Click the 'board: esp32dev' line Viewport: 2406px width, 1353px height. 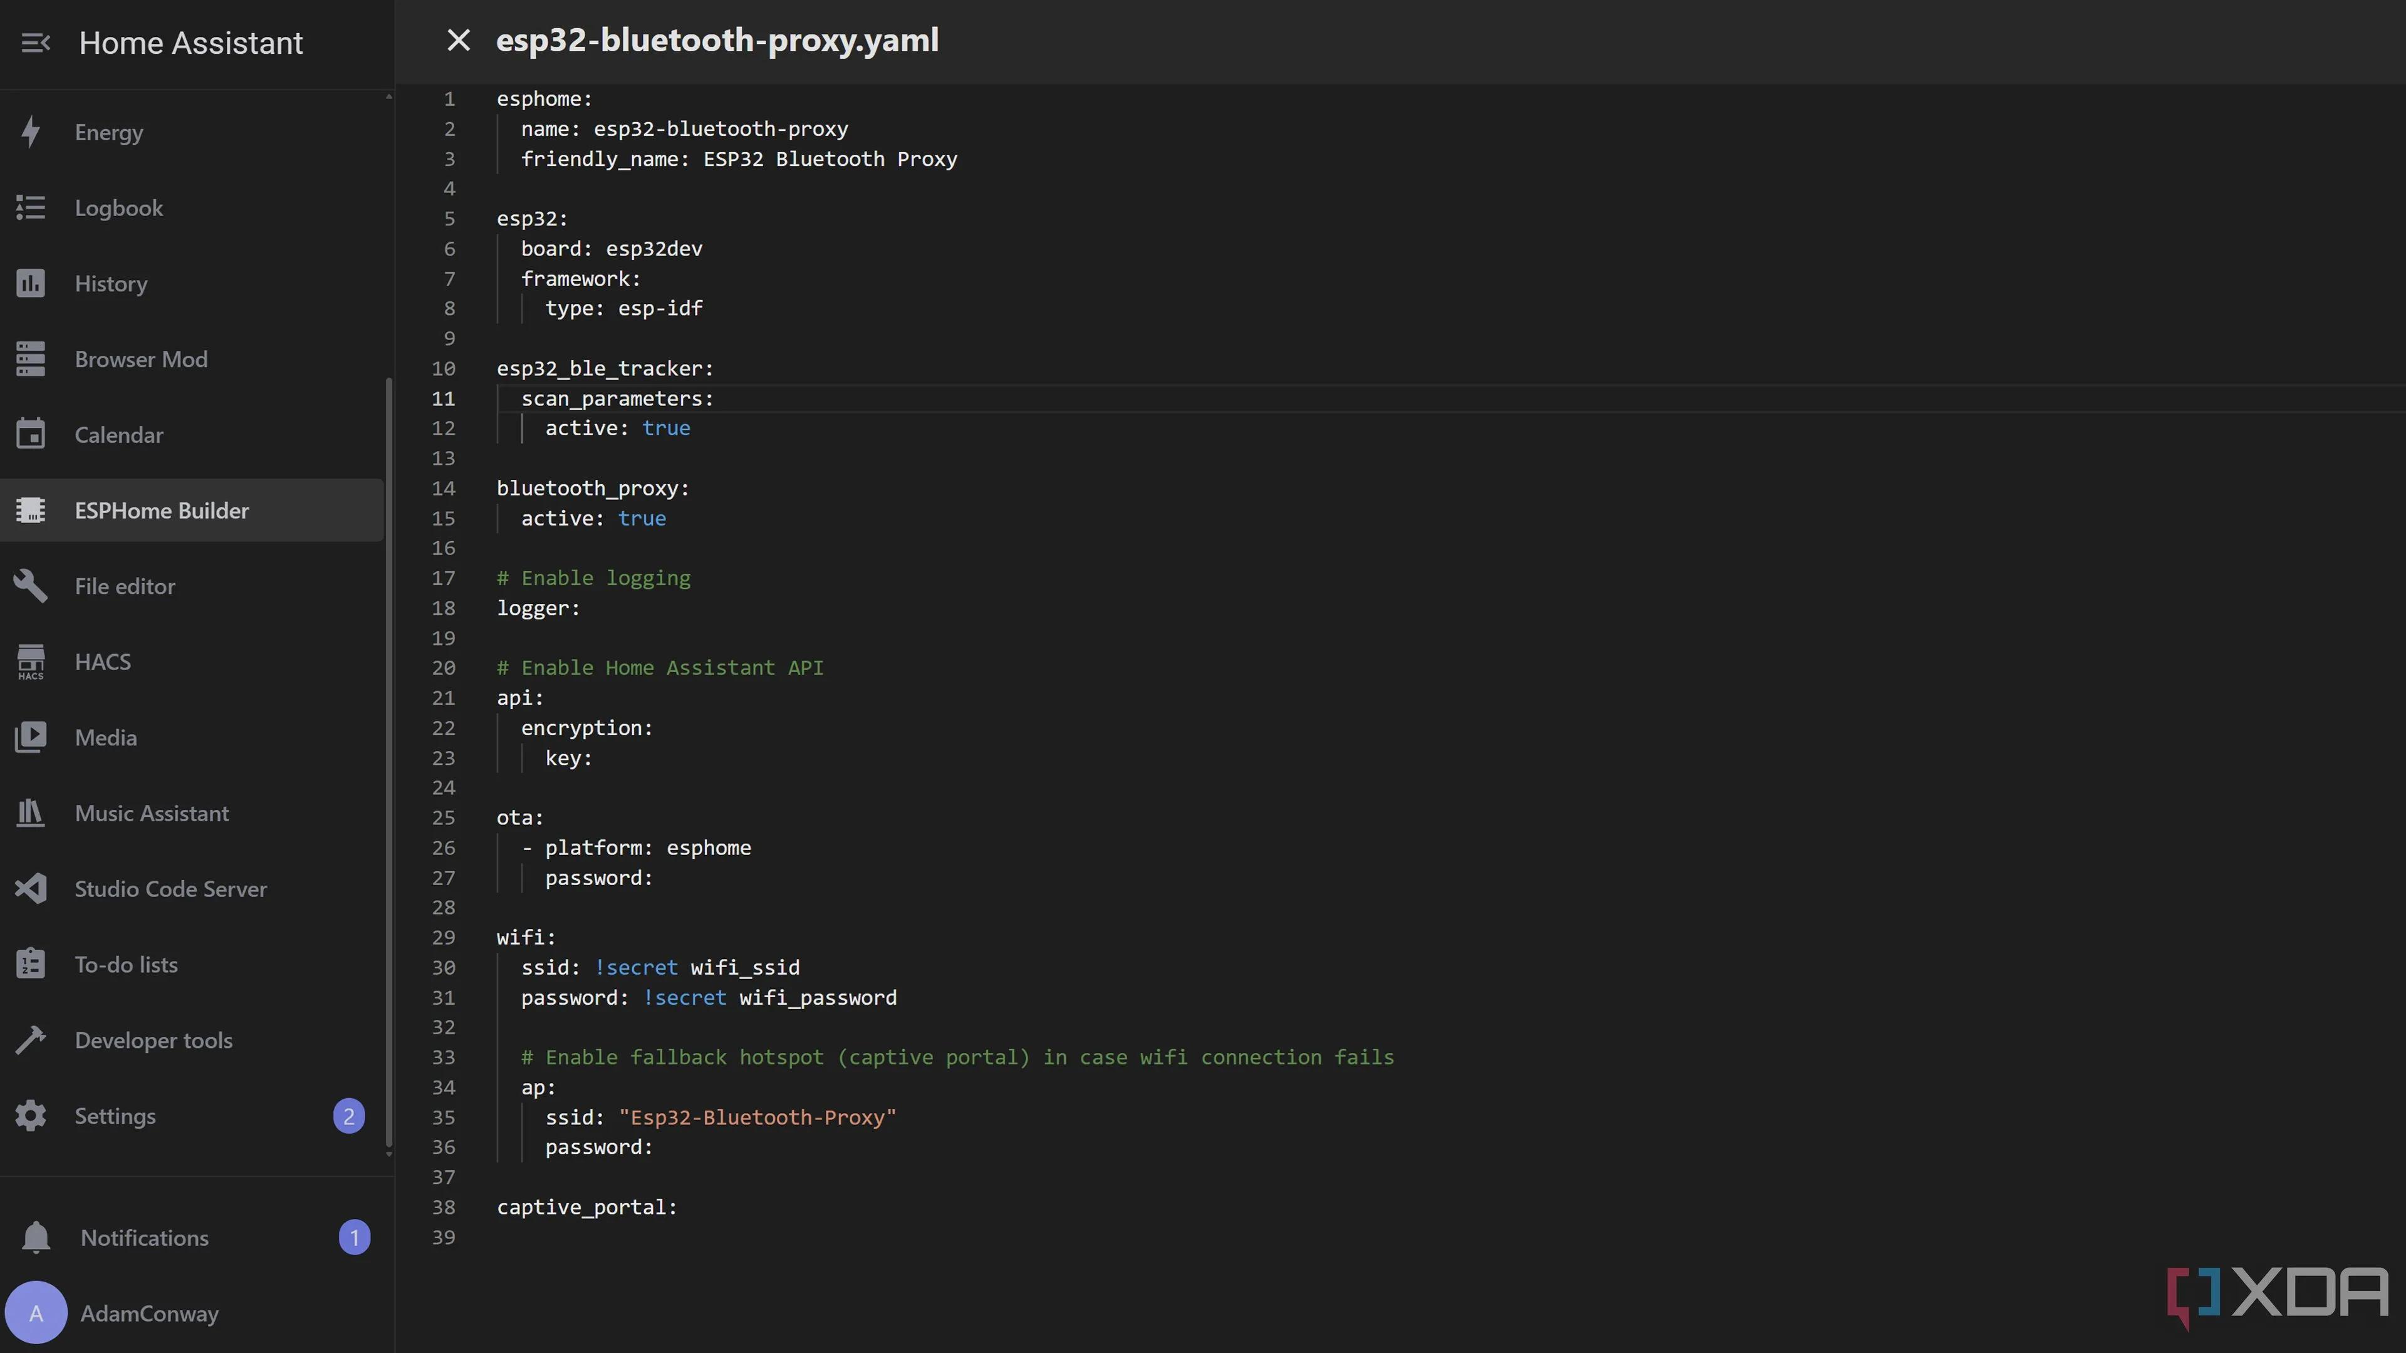click(612, 249)
